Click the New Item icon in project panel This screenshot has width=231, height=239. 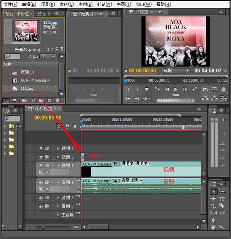point(49,100)
